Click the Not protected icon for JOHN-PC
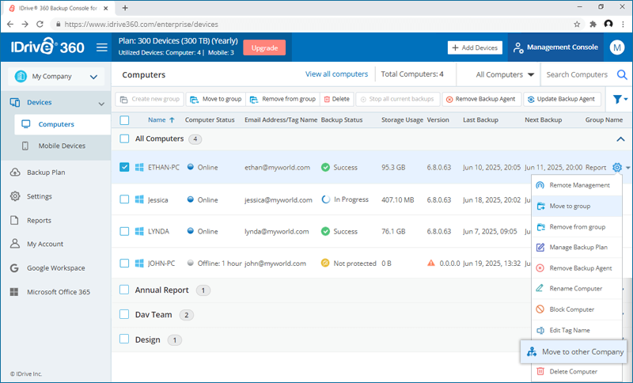Viewport: 633px width, 383px height. (x=325, y=264)
